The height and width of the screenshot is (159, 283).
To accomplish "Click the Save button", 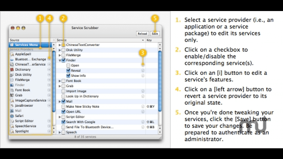I will [155, 34].
